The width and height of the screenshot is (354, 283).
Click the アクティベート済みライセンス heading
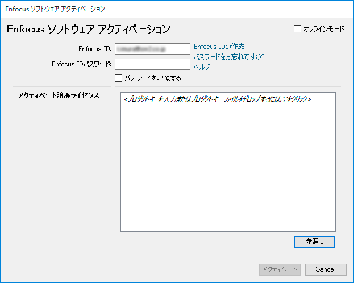[x=59, y=95]
